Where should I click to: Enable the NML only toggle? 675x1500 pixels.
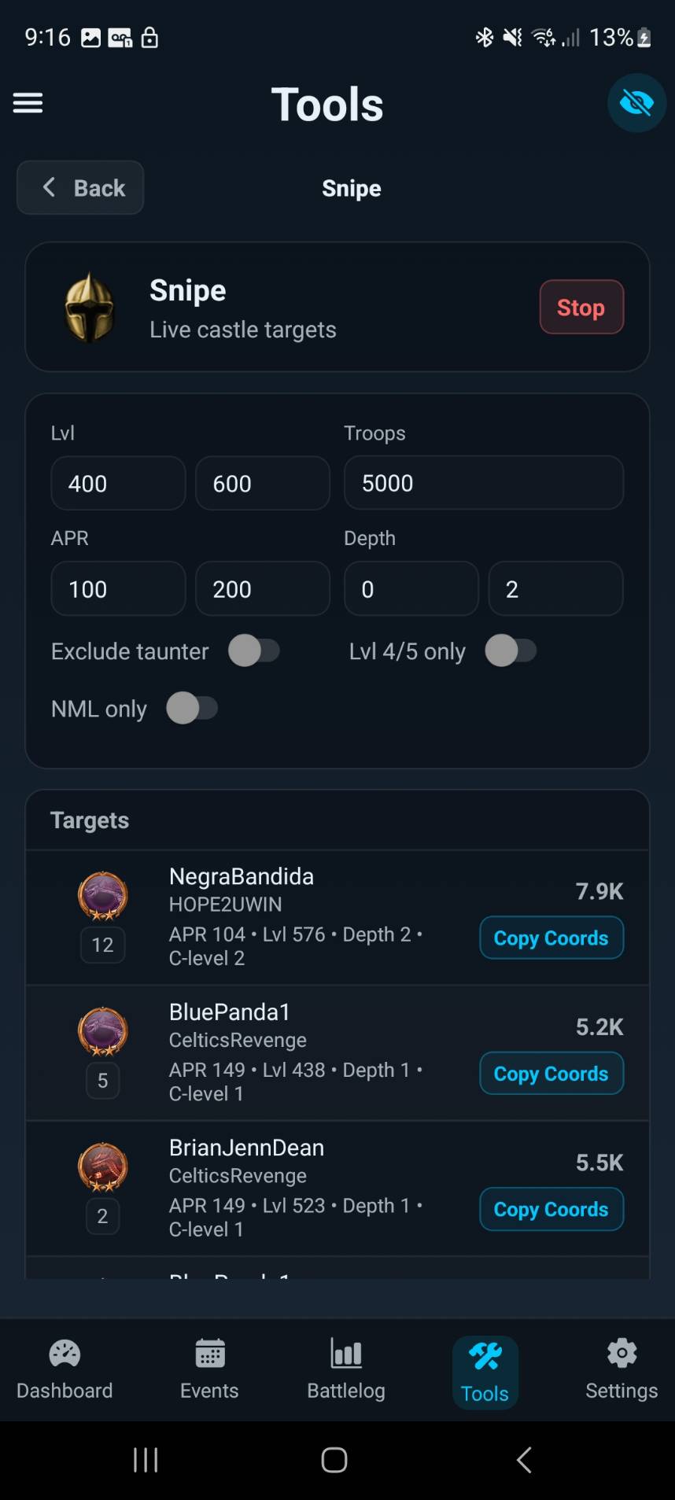(193, 708)
